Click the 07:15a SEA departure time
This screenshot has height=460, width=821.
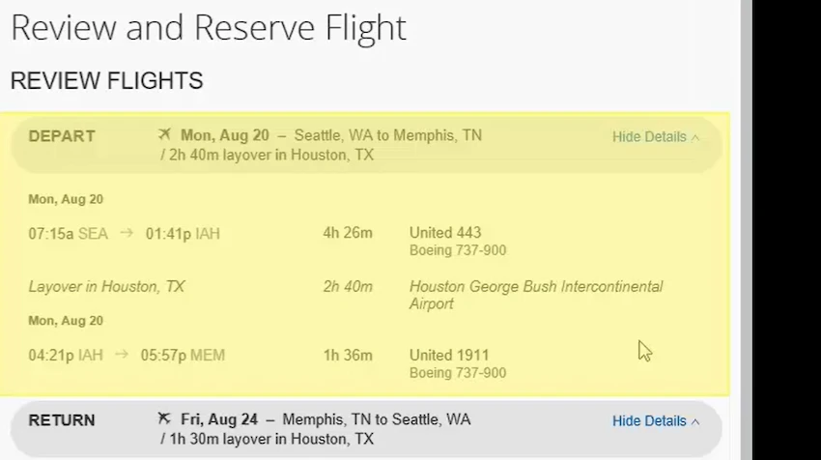pos(68,233)
